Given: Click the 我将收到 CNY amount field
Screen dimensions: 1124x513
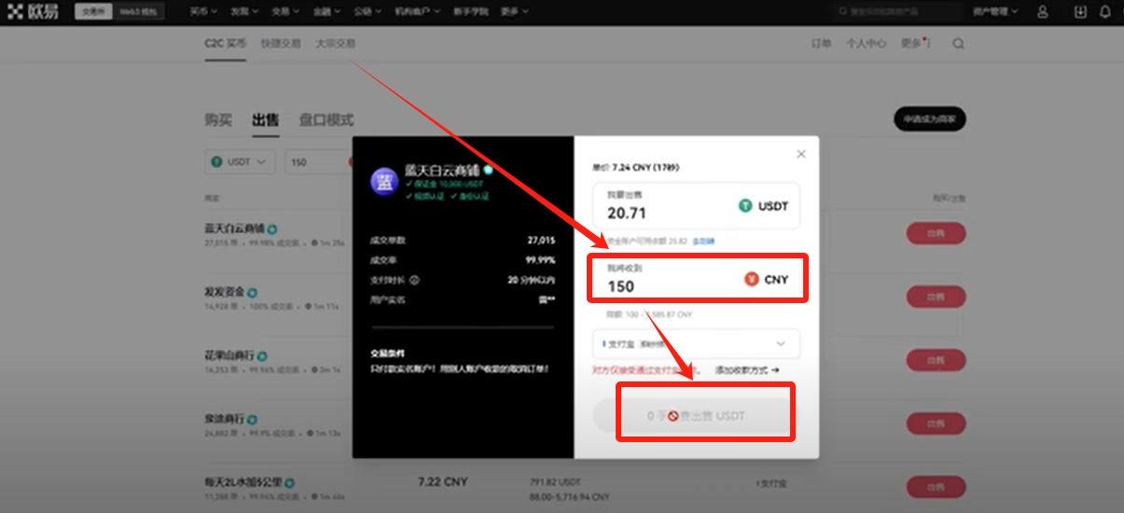Looking at the screenshot, I should point(672,285).
